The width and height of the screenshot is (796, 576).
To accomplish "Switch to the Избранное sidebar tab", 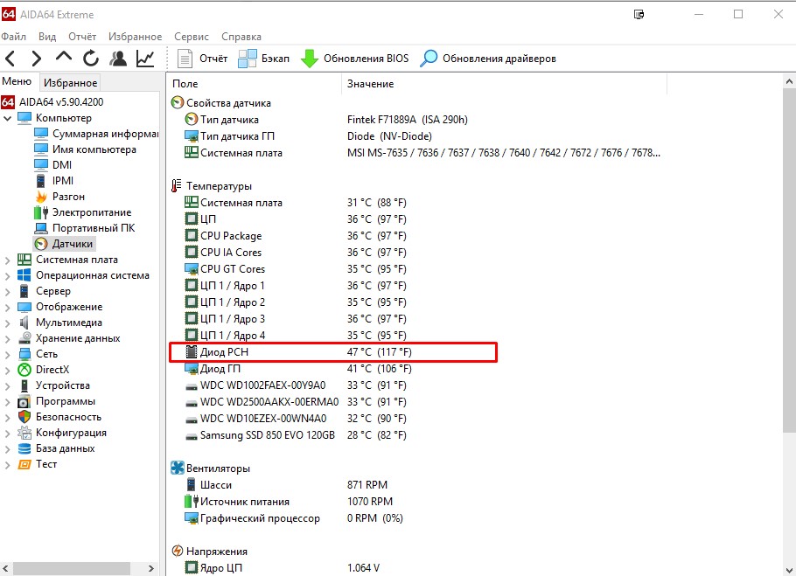I will (x=70, y=83).
